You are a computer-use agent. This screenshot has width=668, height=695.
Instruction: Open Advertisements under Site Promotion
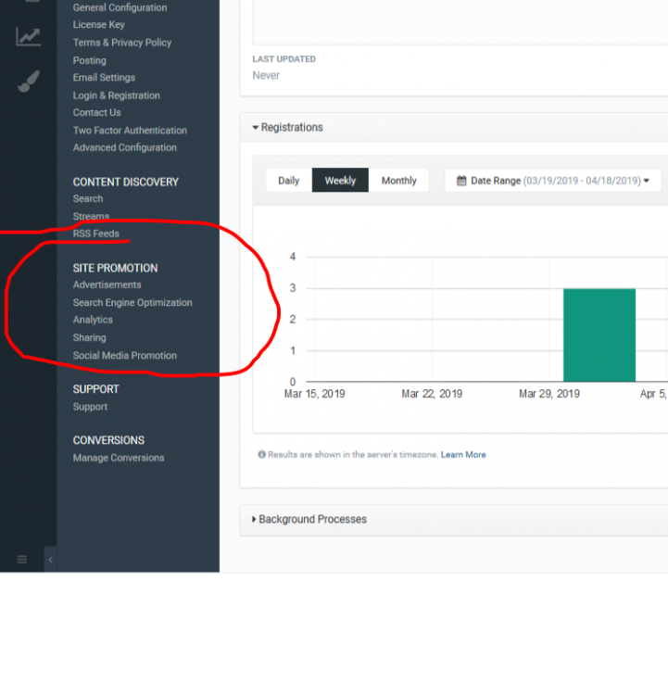coord(107,284)
